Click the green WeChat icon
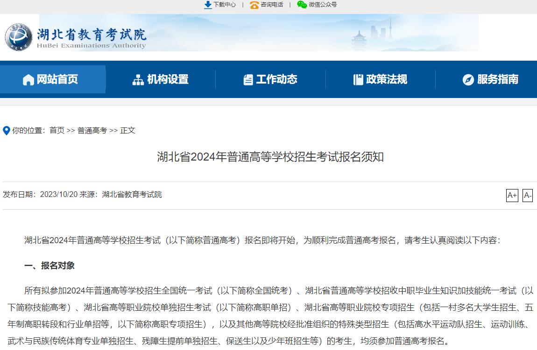The height and width of the screenshot is (350, 537). [302, 5]
